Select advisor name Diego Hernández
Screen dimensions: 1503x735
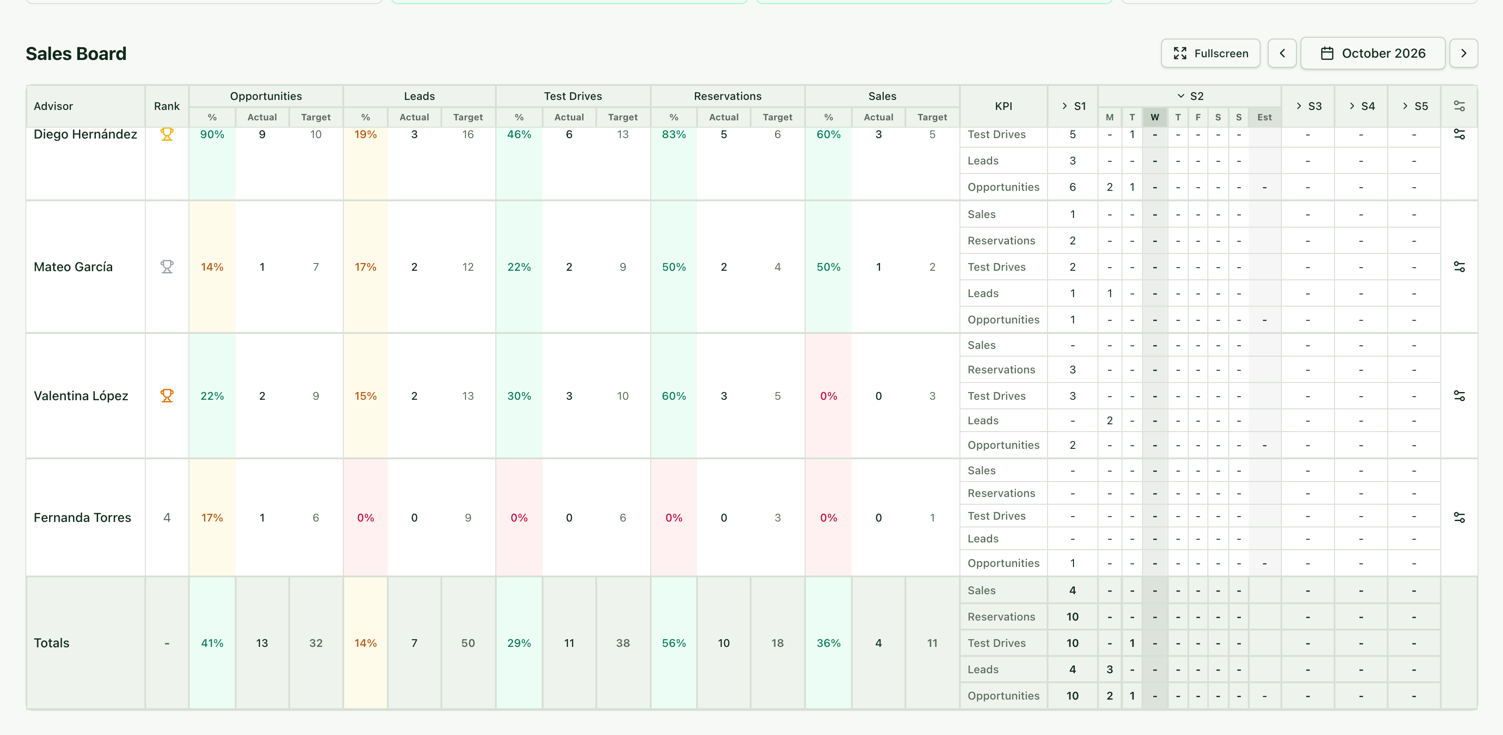[x=85, y=134]
